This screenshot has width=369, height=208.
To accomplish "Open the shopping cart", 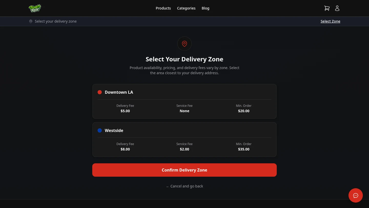I will tap(327, 8).
